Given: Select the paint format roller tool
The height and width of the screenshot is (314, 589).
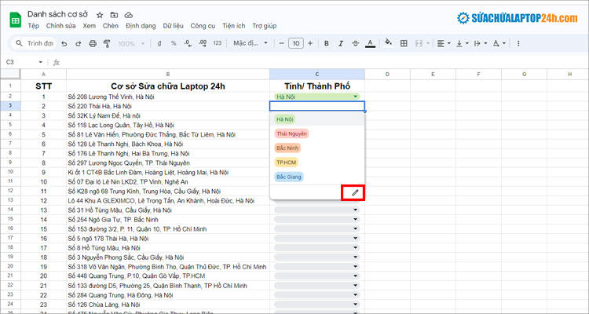Looking at the screenshot, I should (x=107, y=44).
